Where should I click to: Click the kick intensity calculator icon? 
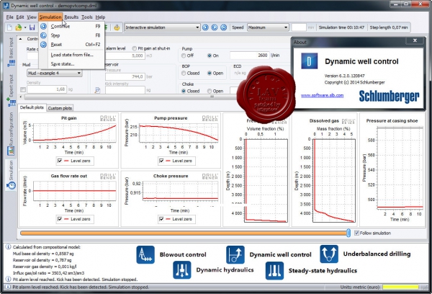(x=97, y=90)
